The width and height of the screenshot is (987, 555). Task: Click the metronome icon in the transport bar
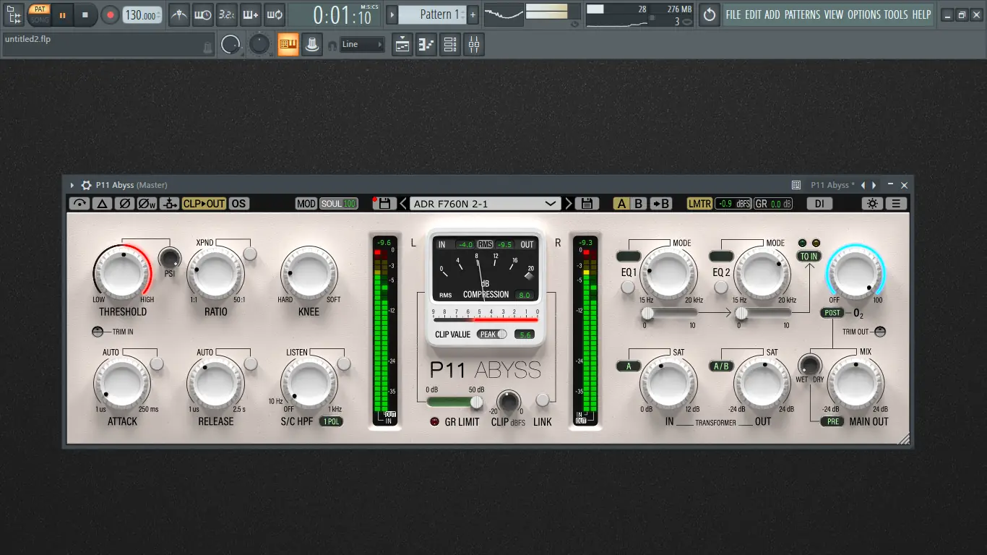click(178, 14)
